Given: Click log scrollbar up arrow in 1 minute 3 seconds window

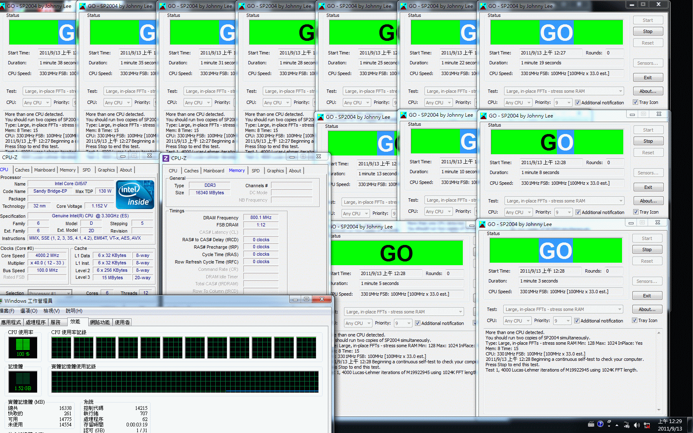Looking at the screenshot, I should (658, 333).
